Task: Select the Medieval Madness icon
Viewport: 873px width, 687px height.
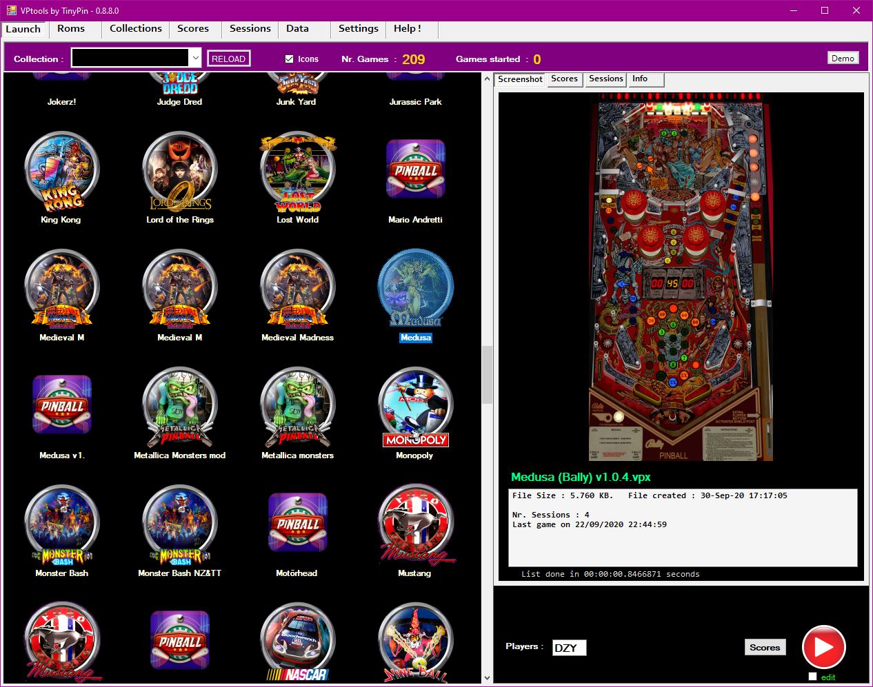Action: click(x=297, y=288)
